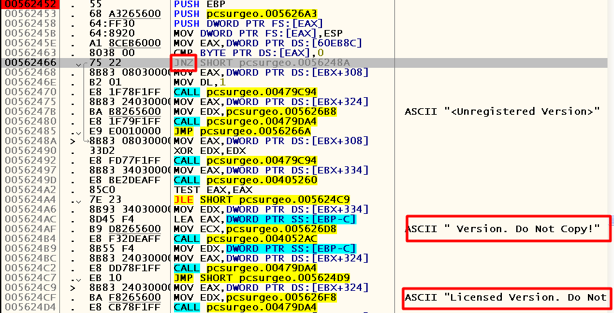The height and width of the screenshot is (313, 614).
Task: Select PUSH DWORD PTR FS:[EAX] instruction
Action: coord(248,23)
